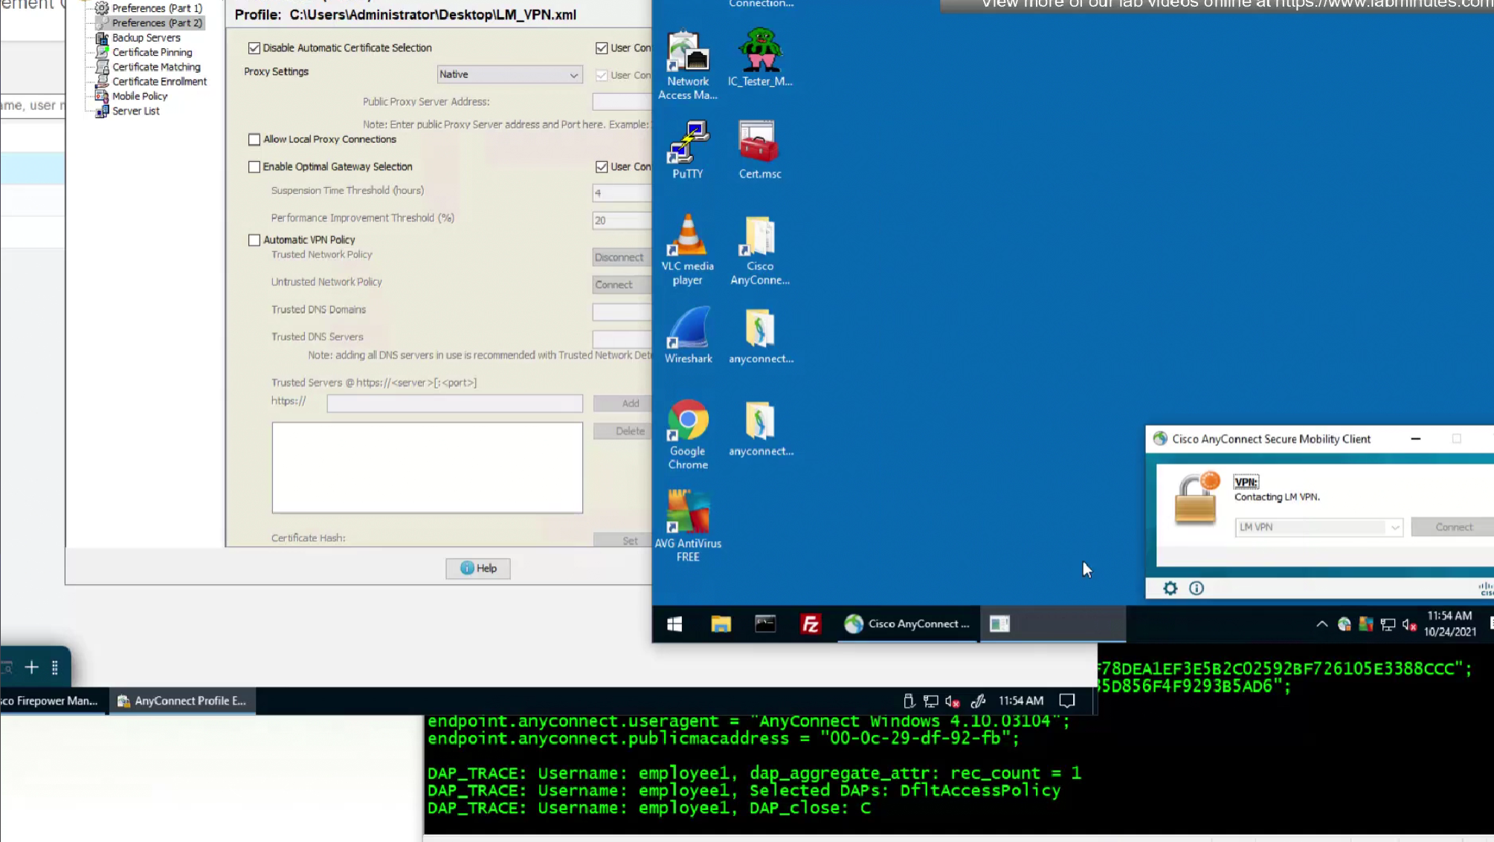The width and height of the screenshot is (1494, 842).
Task: Show hidden system tray icons chevron
Action: click(x=1321, y=624)
